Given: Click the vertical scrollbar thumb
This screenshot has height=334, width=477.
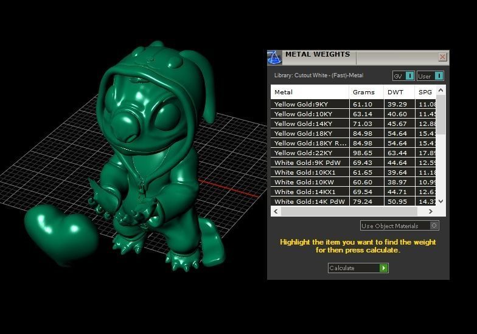Looking at the screenshot, I should pyautogui.click(x=440, y=114).
